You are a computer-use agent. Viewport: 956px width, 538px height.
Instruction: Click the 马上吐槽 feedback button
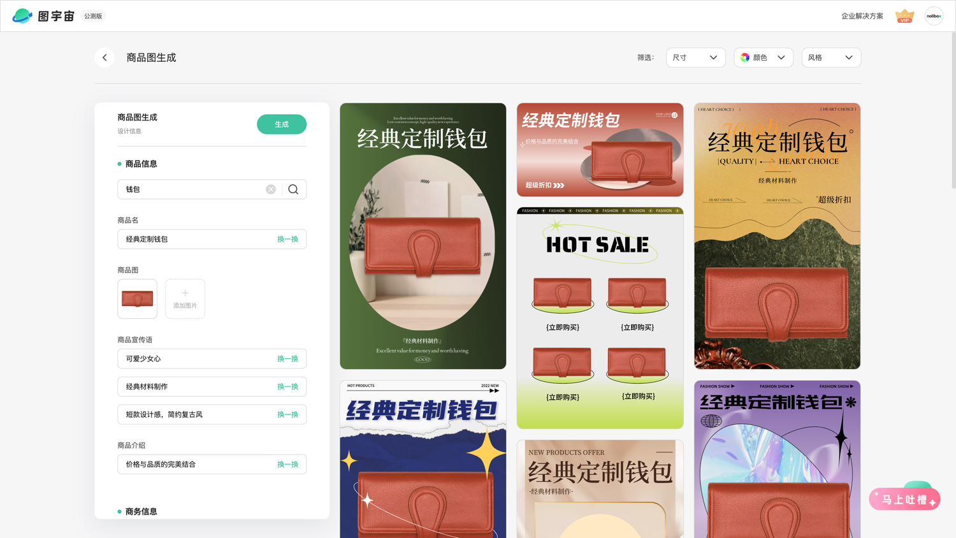coord(904,499)
